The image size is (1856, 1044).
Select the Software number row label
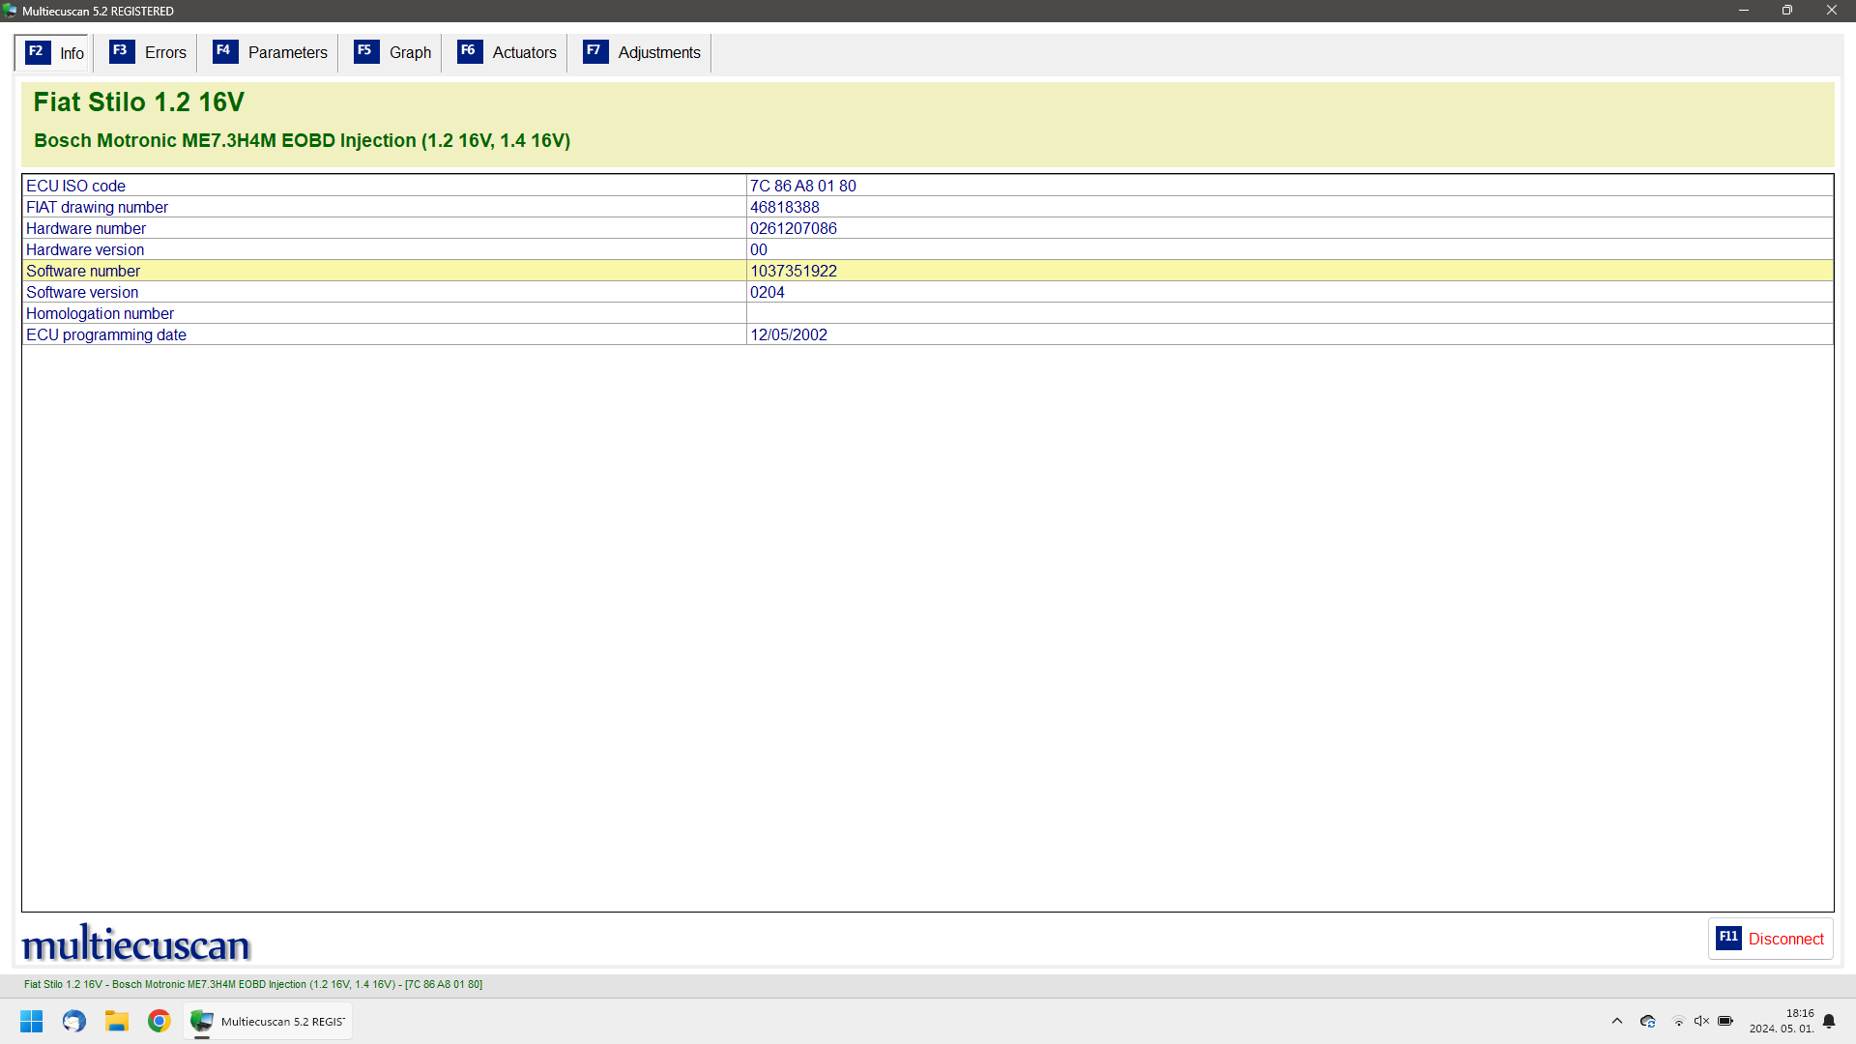(x=83, y=271)
